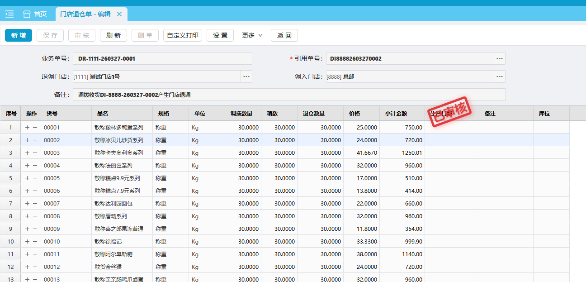Add a line using plus in row 5
The height and width of the screenshot is (282, 586).
click(27, 178)
